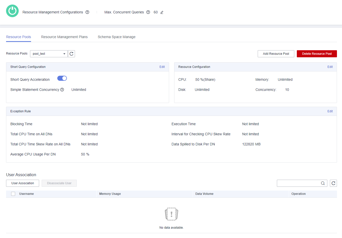Viewport: 342px width, 238px height.
Task: Click the '50 %' average CPU usage value
Action: [85, 154]
